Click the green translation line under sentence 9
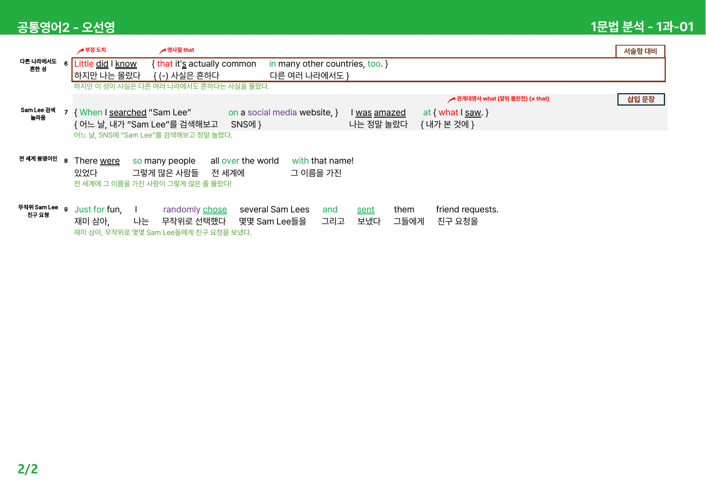The width and height of the screenshot is (706, 498). tap(163, 233)
